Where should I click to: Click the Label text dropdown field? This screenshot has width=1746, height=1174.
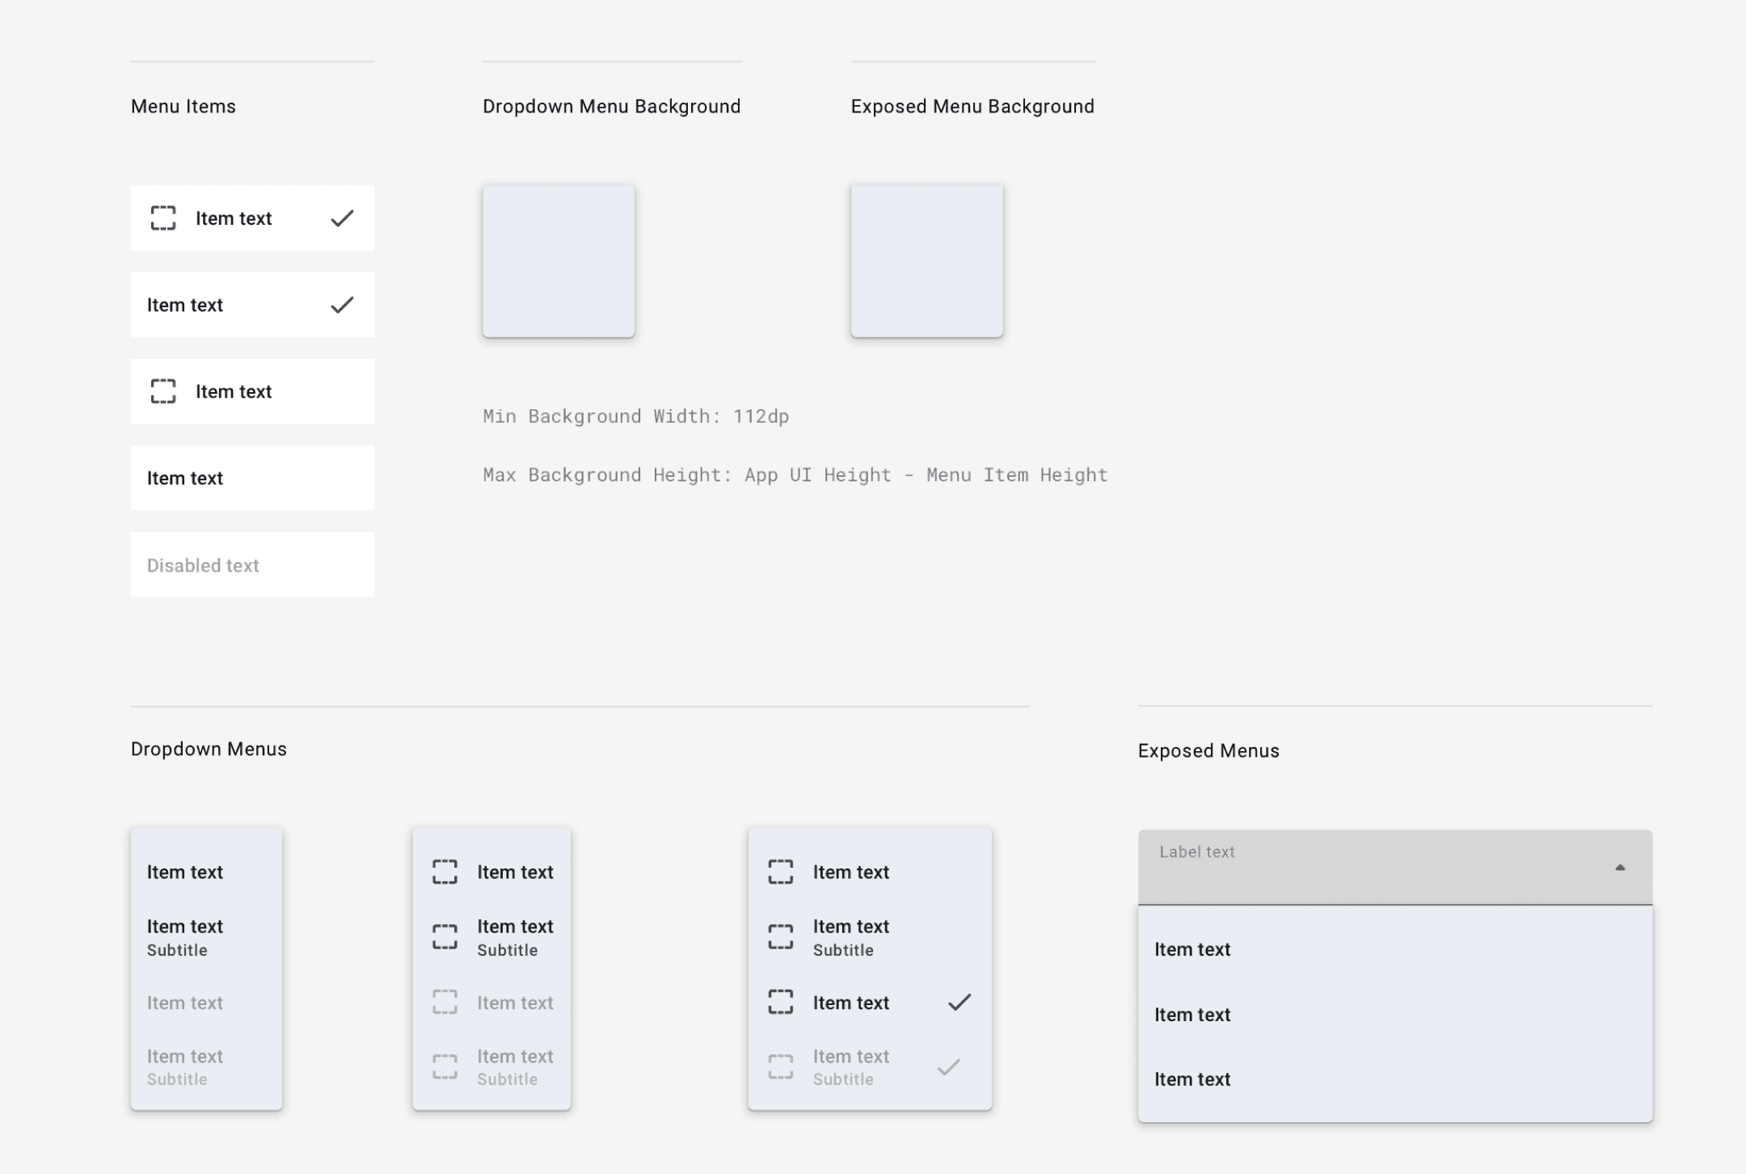click(x=1374, y=868)
